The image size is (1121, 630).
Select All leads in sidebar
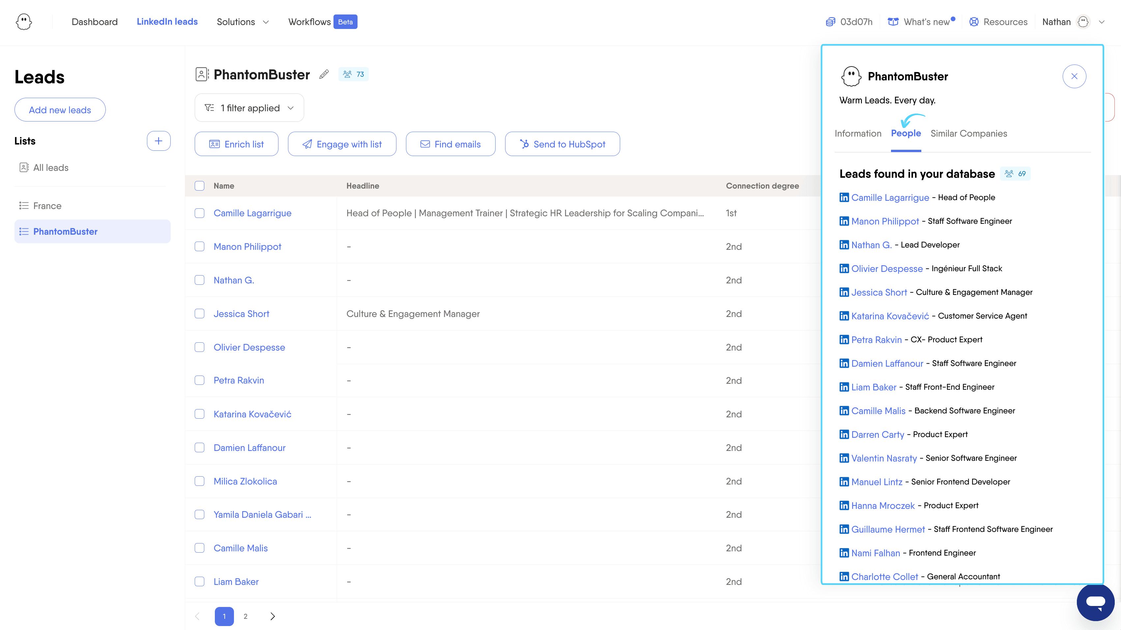click(x=51, y=168)
